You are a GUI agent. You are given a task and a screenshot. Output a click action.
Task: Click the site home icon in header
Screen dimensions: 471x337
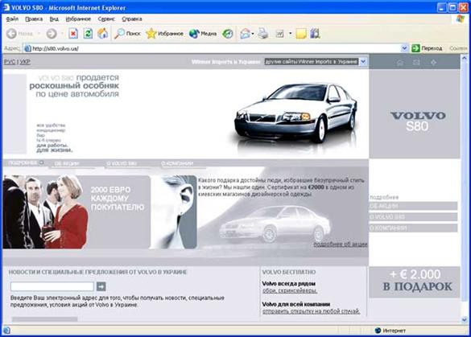(x=400, y=63)
